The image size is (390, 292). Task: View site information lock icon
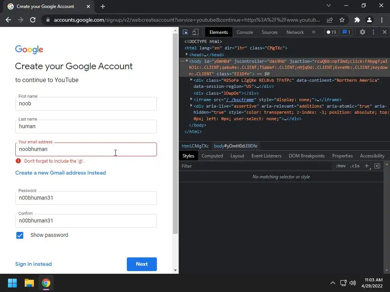(48, 20)
